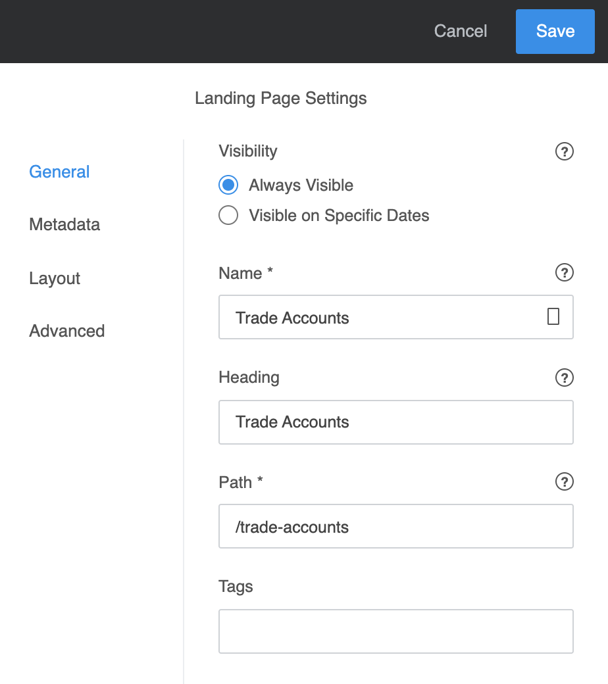Open the Name field help icon
This screenshot has height=684, width=608.
[565, 273]
